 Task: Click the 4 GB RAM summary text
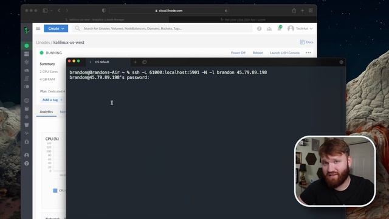(47, 79)
